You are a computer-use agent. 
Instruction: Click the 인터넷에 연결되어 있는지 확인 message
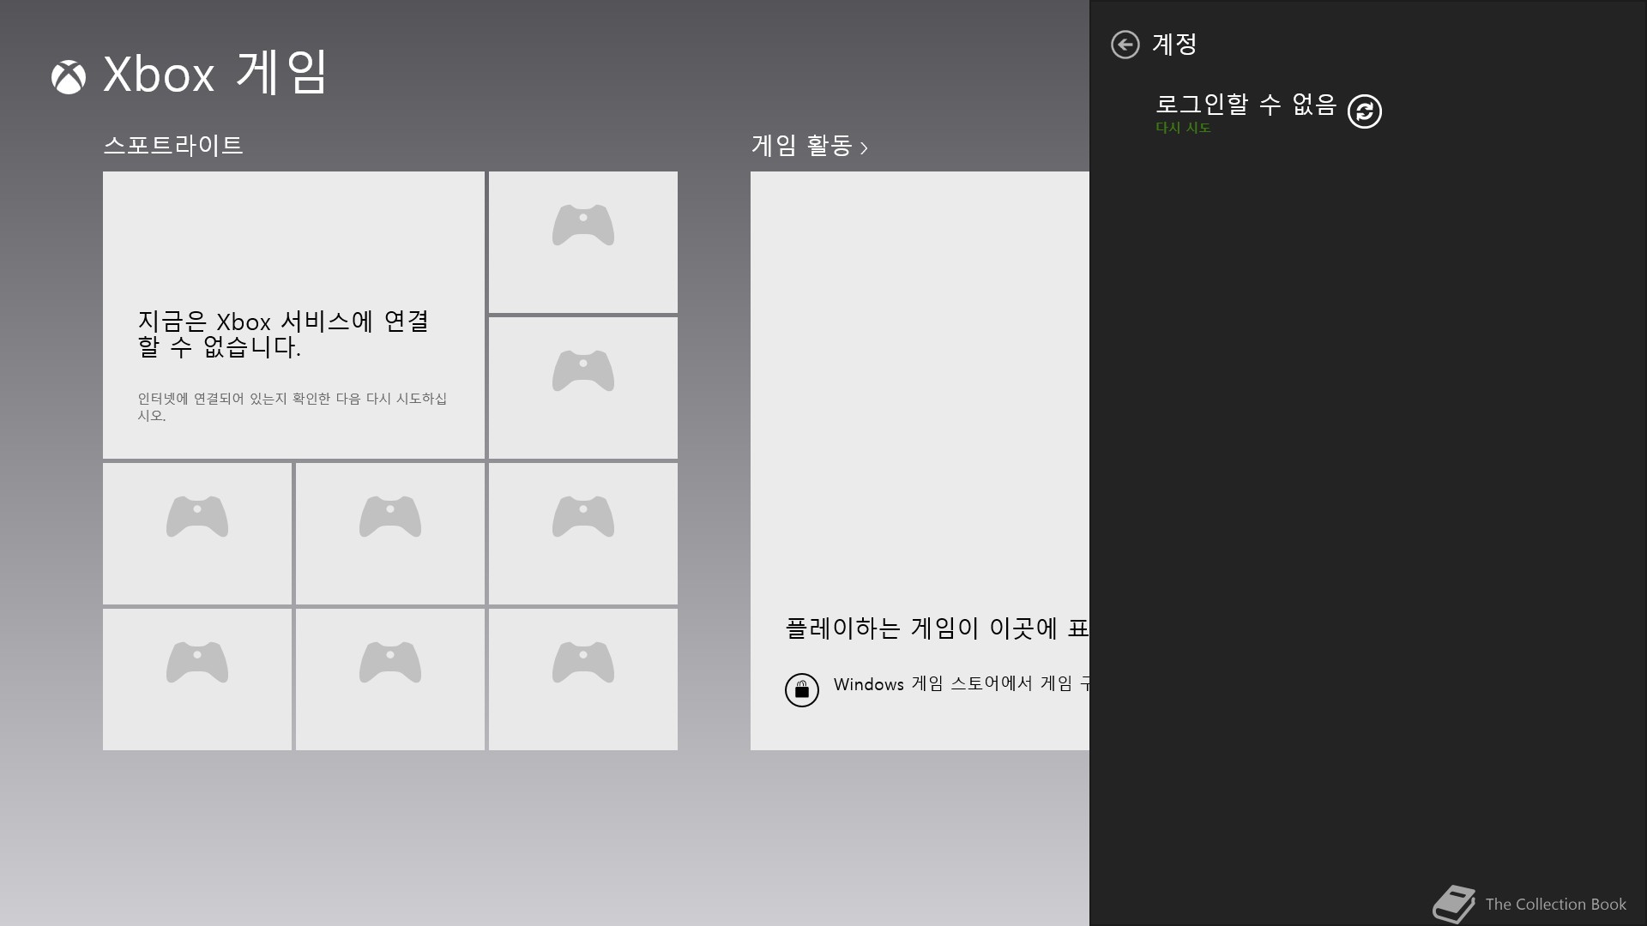point(293,406)
